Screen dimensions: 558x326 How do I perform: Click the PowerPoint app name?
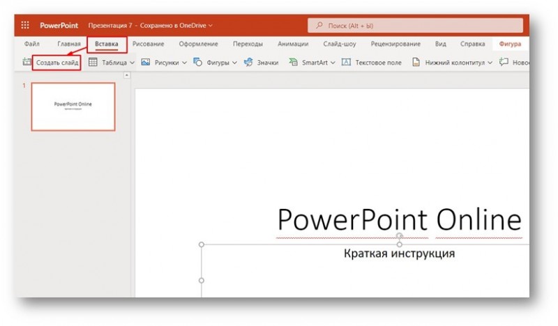(59, 25)
